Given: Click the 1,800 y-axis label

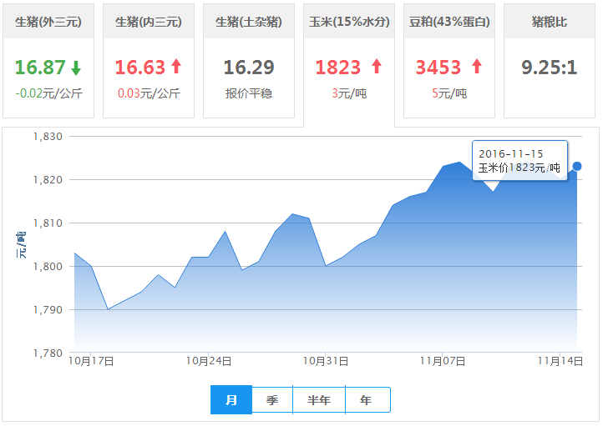Looking at the screenshot, I should pos(48,267).
